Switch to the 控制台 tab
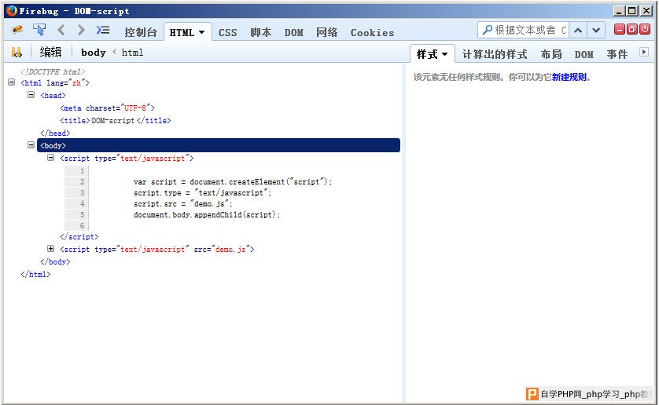Viewport: 659px width, 405px height. [141, 32]
